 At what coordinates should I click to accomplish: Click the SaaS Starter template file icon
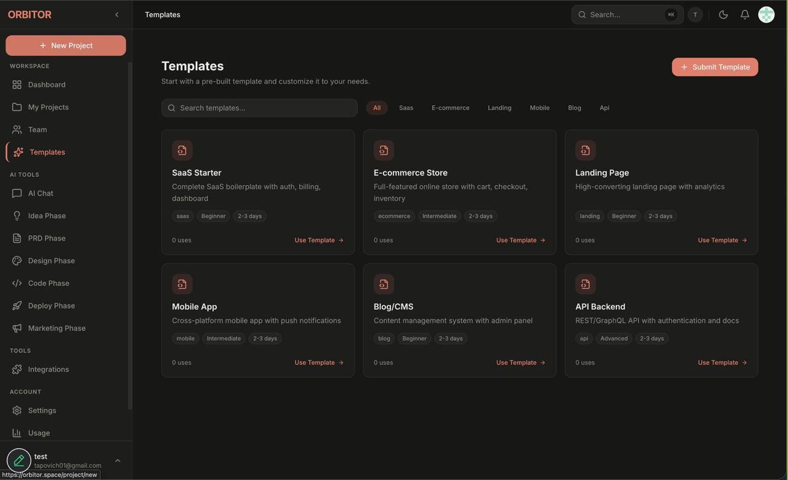(x=182, y=151)
